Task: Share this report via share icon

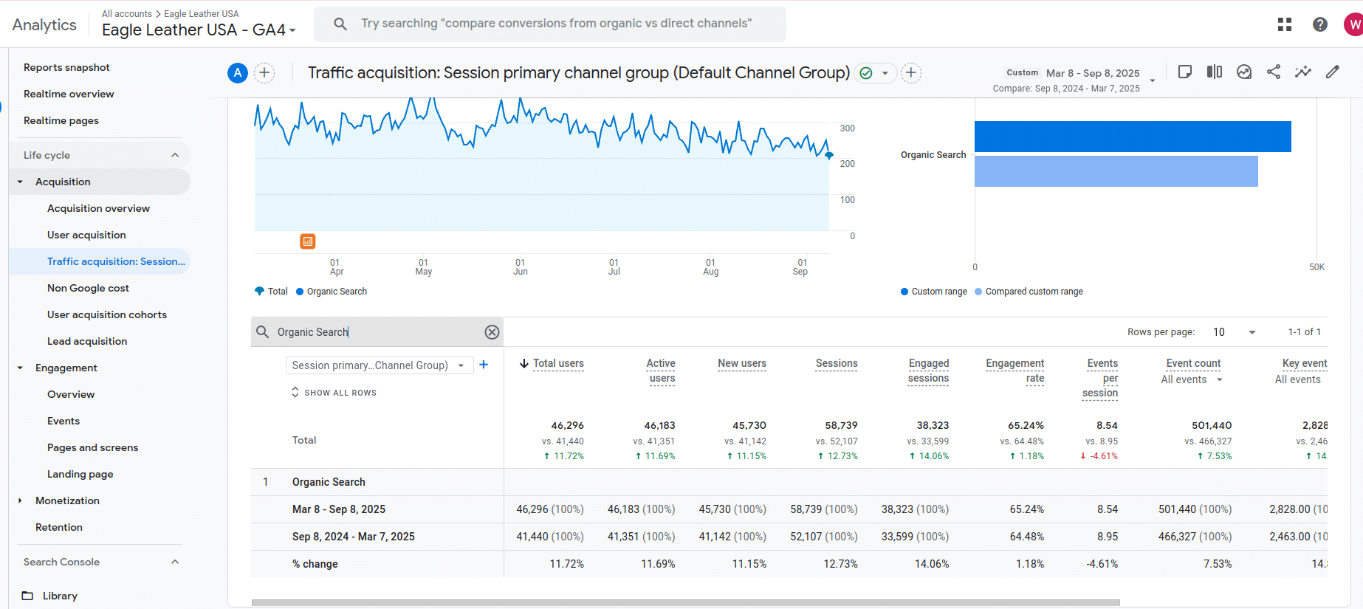Action: point(1274,72)
